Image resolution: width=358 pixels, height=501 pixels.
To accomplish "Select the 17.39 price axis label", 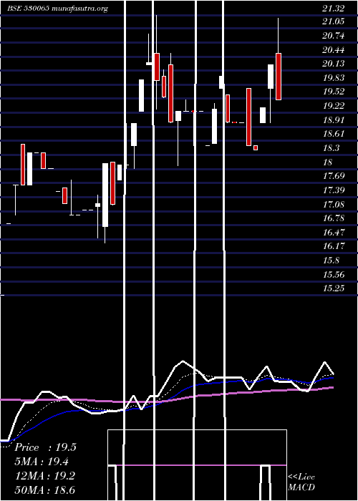I will pos(334,190).
